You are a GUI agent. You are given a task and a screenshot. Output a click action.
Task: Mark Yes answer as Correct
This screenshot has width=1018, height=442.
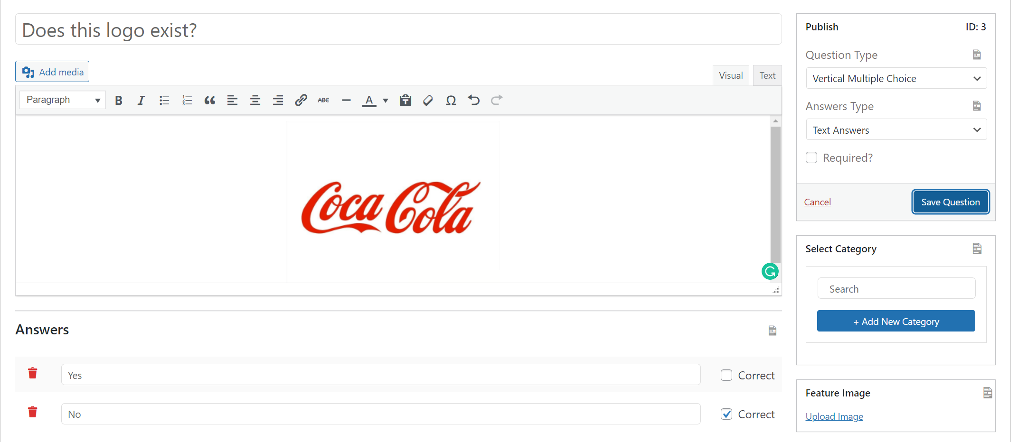pos(726,375)
